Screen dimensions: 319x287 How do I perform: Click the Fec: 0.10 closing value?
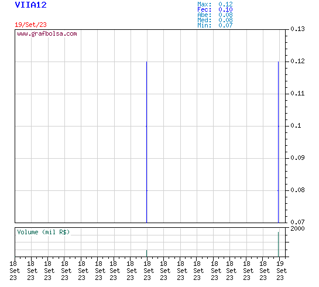pos(215,9)
